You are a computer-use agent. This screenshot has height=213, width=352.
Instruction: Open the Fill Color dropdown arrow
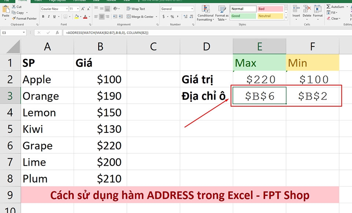pyautogui.click(x=80, y=16)
